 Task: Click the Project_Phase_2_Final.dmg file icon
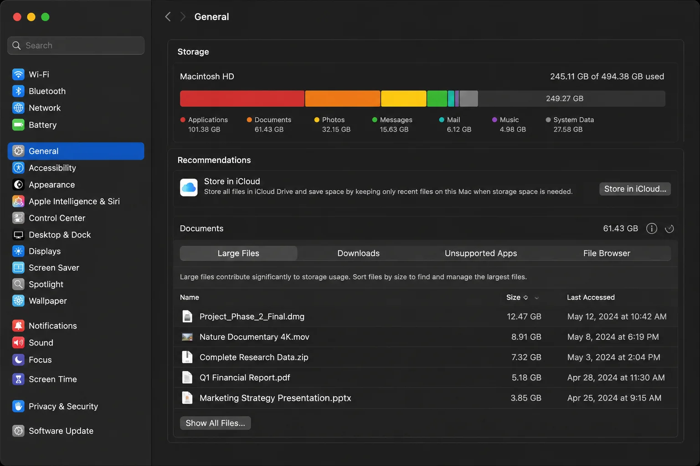coord(187,316)
